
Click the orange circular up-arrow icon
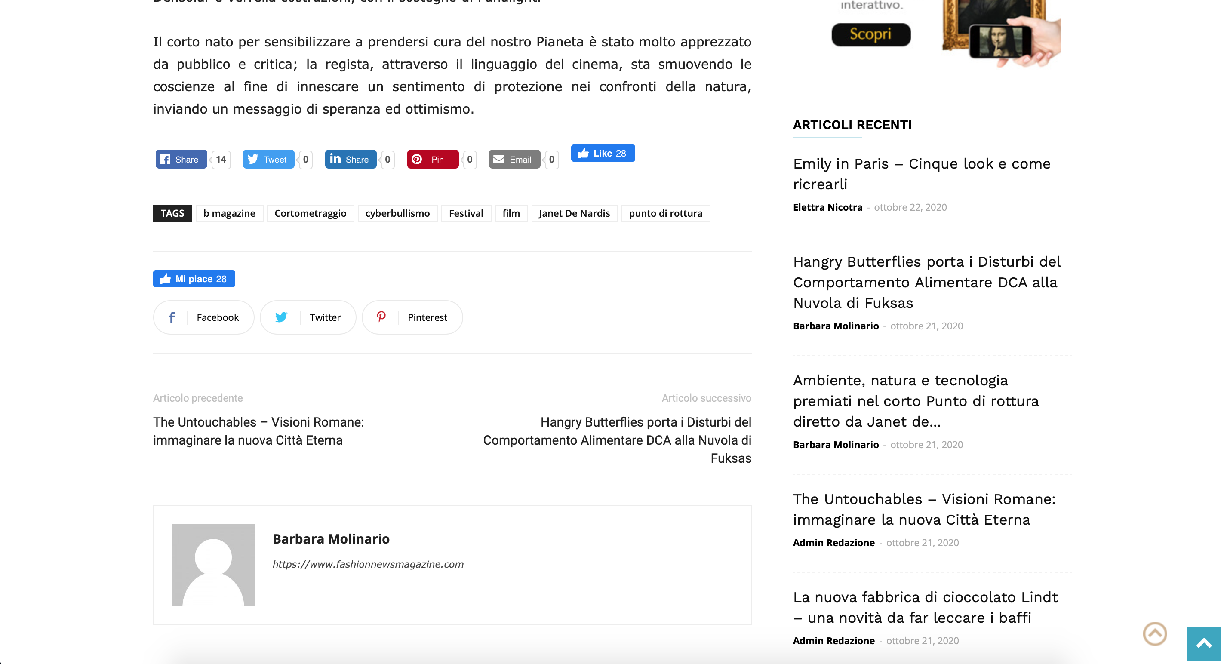1155,633
